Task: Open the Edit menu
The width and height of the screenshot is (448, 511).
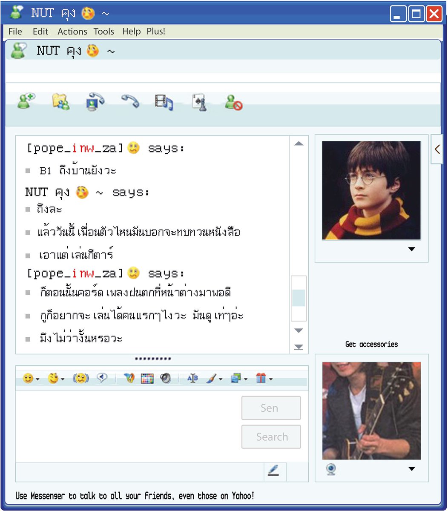Action: (40, 32)
